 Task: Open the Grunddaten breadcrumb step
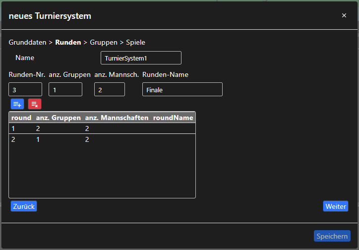27,42
